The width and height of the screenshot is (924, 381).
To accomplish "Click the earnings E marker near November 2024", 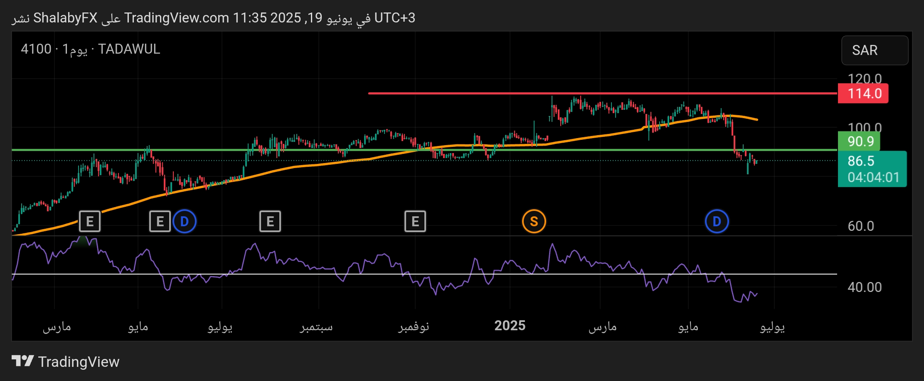I will (x=415, y=221).
